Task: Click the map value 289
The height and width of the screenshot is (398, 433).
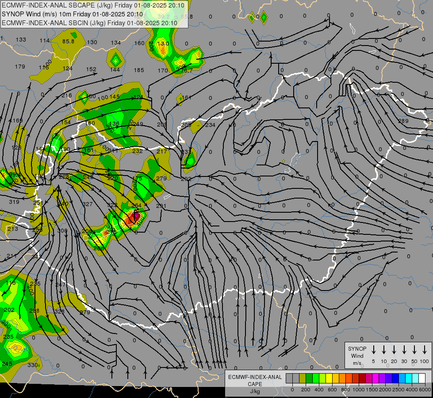Action: [403, 121]
